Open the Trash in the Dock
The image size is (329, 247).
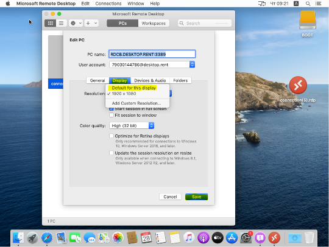pos(309,238)
